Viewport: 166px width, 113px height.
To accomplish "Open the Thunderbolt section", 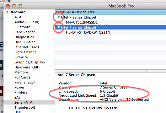I will click(25, 107).
